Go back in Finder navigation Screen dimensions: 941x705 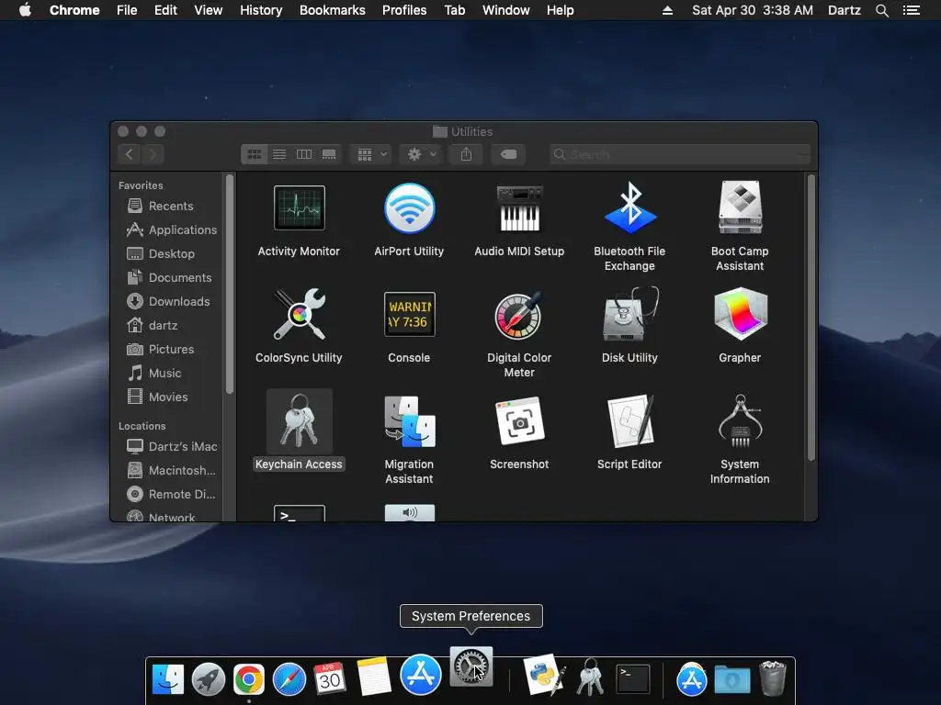(x=129, y=154)
